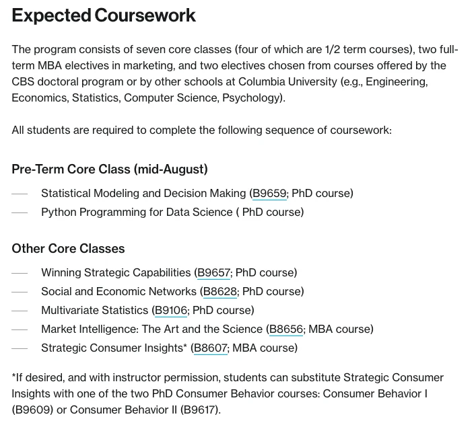Image resolution: width=476 pixels, height=431 pixels.
Task: Click the Strategic Consumer Insights course title
Action: [x=112, y=348]
